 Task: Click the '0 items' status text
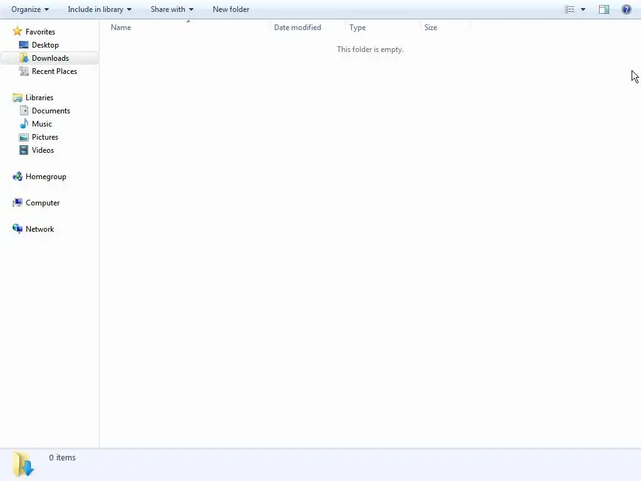[x=62, y=458]
